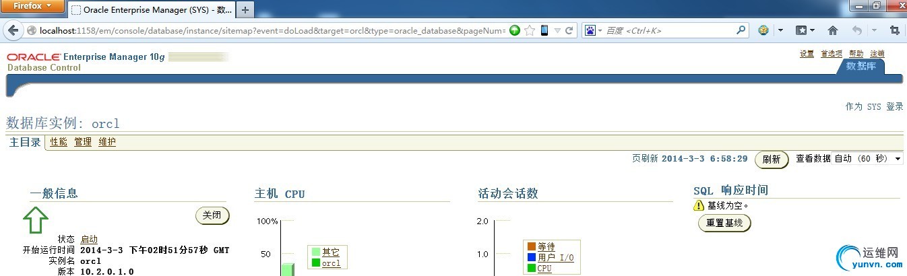Viewport: 907px width, 276px height.
Task: Click the 其它 legend link
Action: tap(330, 252)
